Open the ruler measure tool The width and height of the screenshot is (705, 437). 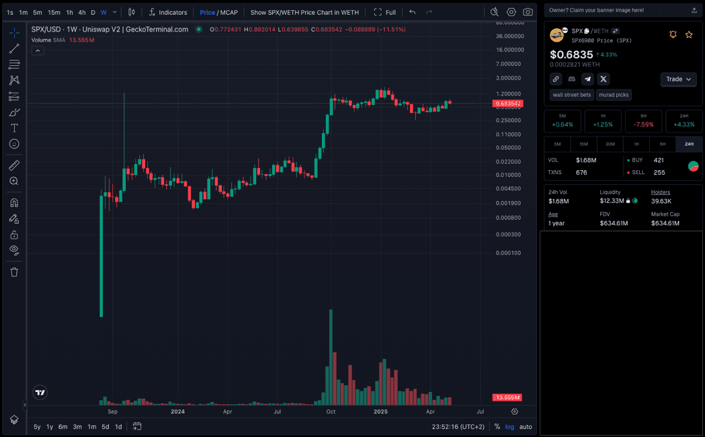coord(14,165)
